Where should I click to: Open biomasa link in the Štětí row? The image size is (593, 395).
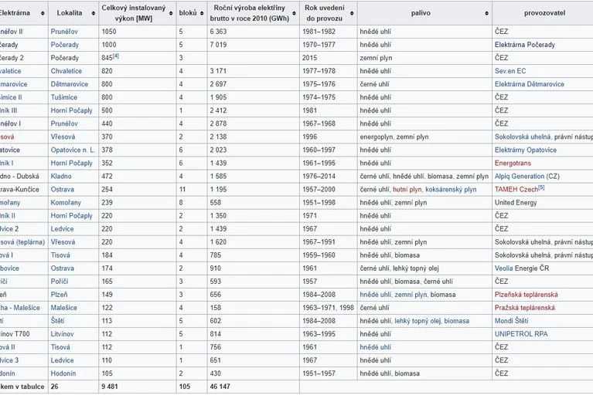[x=456, y=321]
